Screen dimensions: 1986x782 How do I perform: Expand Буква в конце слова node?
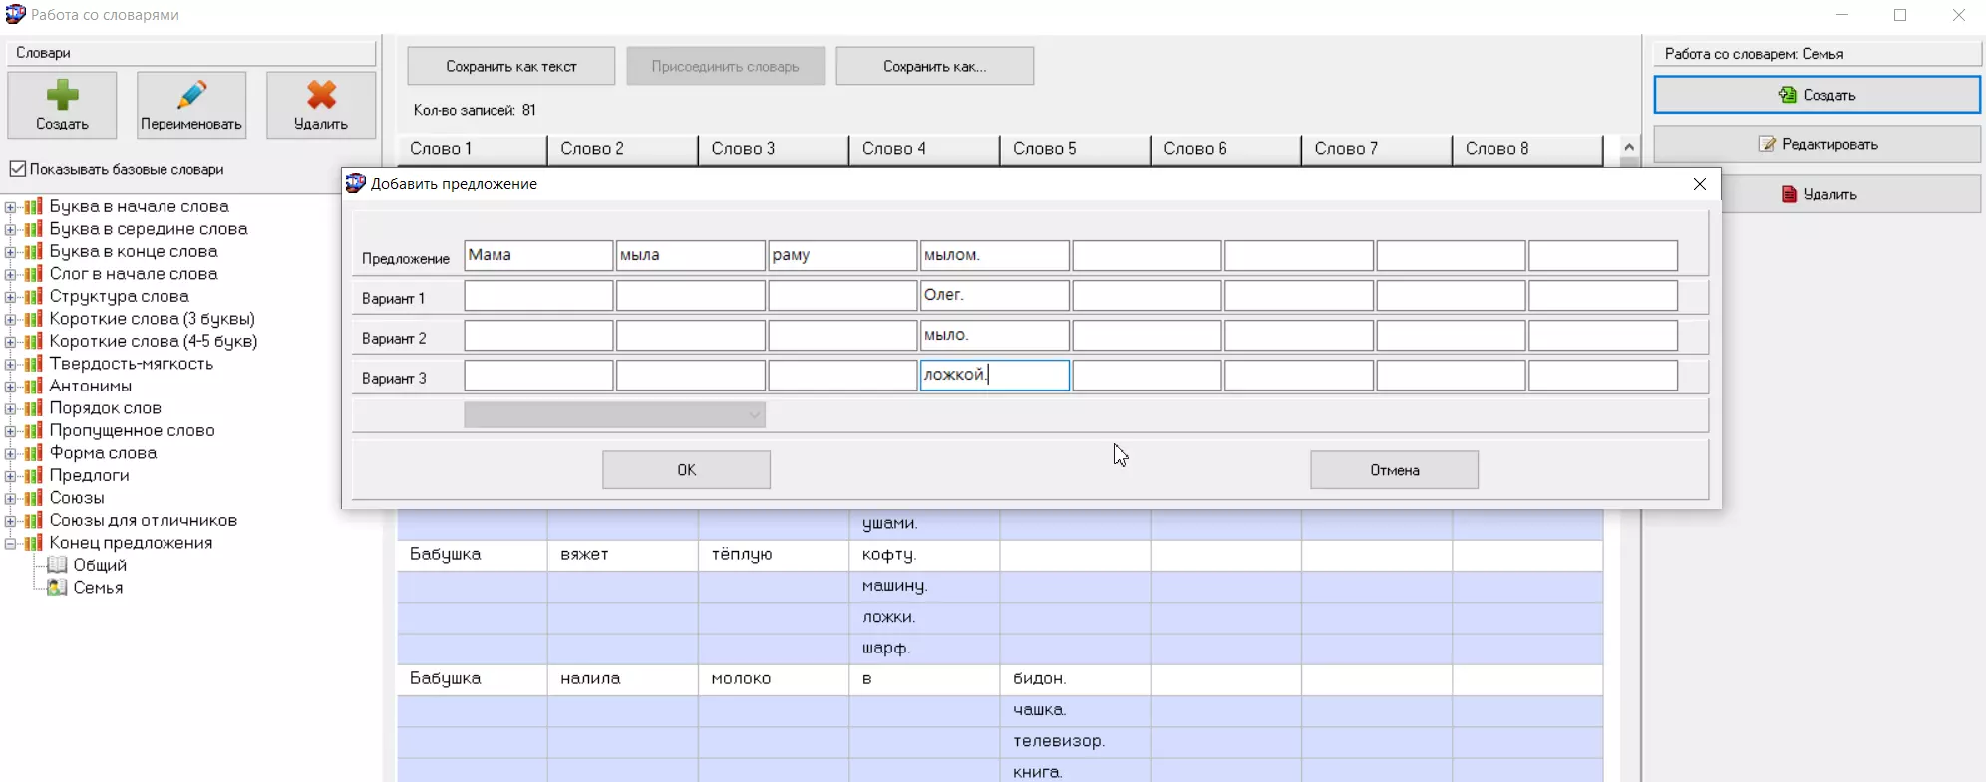(x=10, y=252)
